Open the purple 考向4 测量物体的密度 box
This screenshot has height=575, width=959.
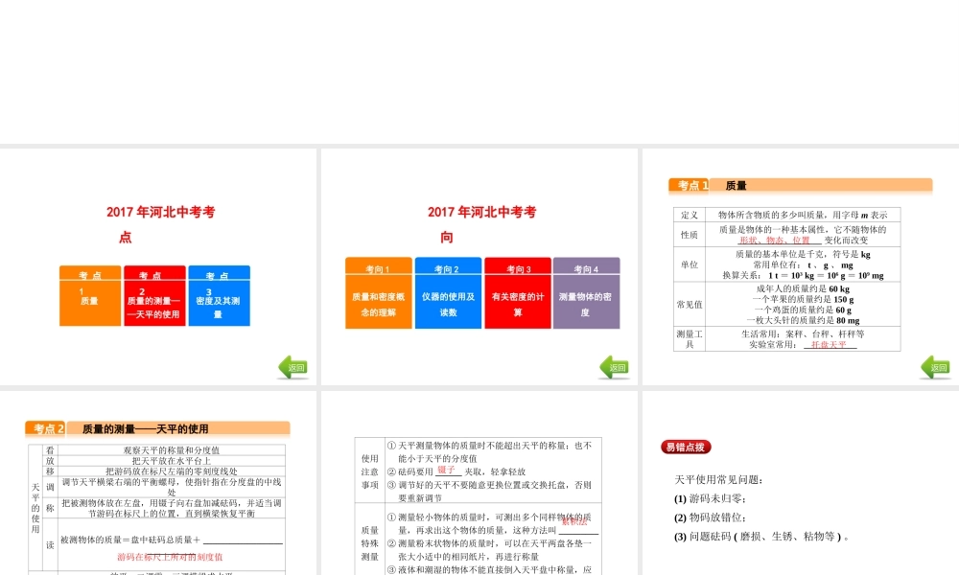coord(587,293)
